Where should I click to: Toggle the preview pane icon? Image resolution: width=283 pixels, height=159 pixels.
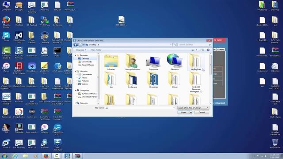[x=202, y=50]
